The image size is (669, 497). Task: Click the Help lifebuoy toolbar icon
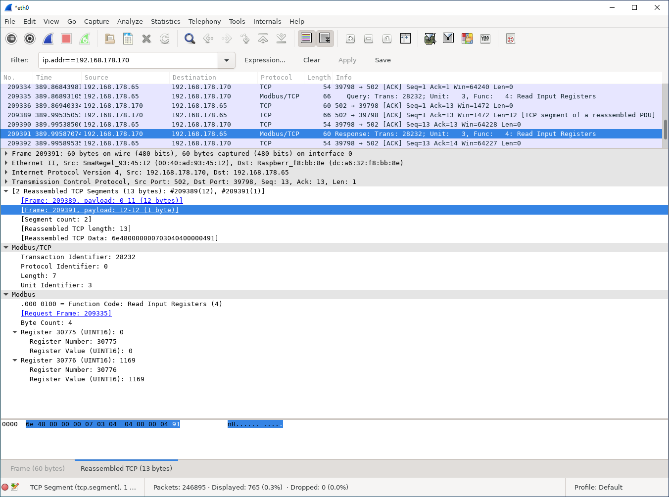pyautogui.click(x=511, y=39)
